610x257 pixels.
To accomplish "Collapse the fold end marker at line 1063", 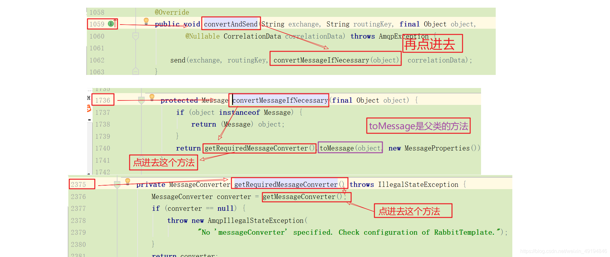I will [136, 71].
